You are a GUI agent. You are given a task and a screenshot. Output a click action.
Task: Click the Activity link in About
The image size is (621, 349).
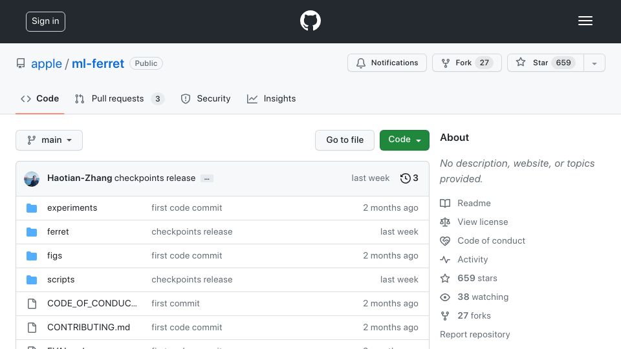(x=472, y=260)
